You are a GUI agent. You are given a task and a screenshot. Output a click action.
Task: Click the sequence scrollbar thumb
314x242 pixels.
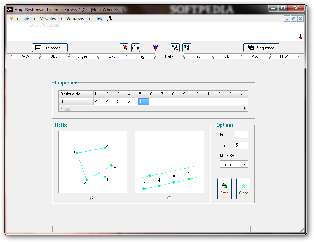point(67,108)
